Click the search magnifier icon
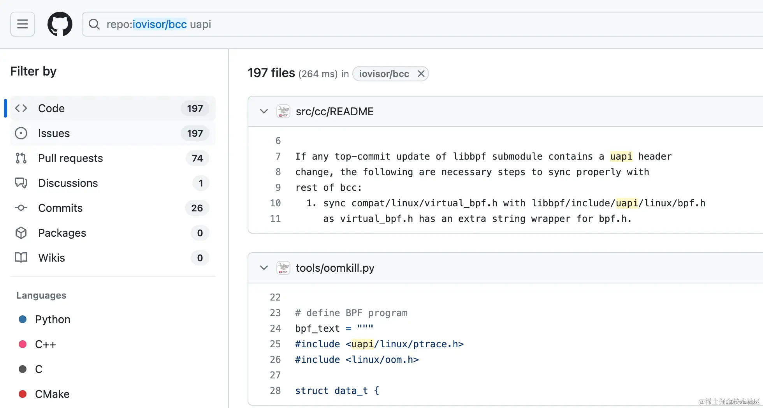Screen dimensions: 763x408 click(94, 24)
